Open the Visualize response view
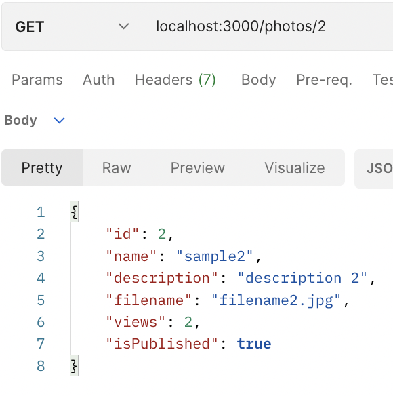 tap(295, 167)
